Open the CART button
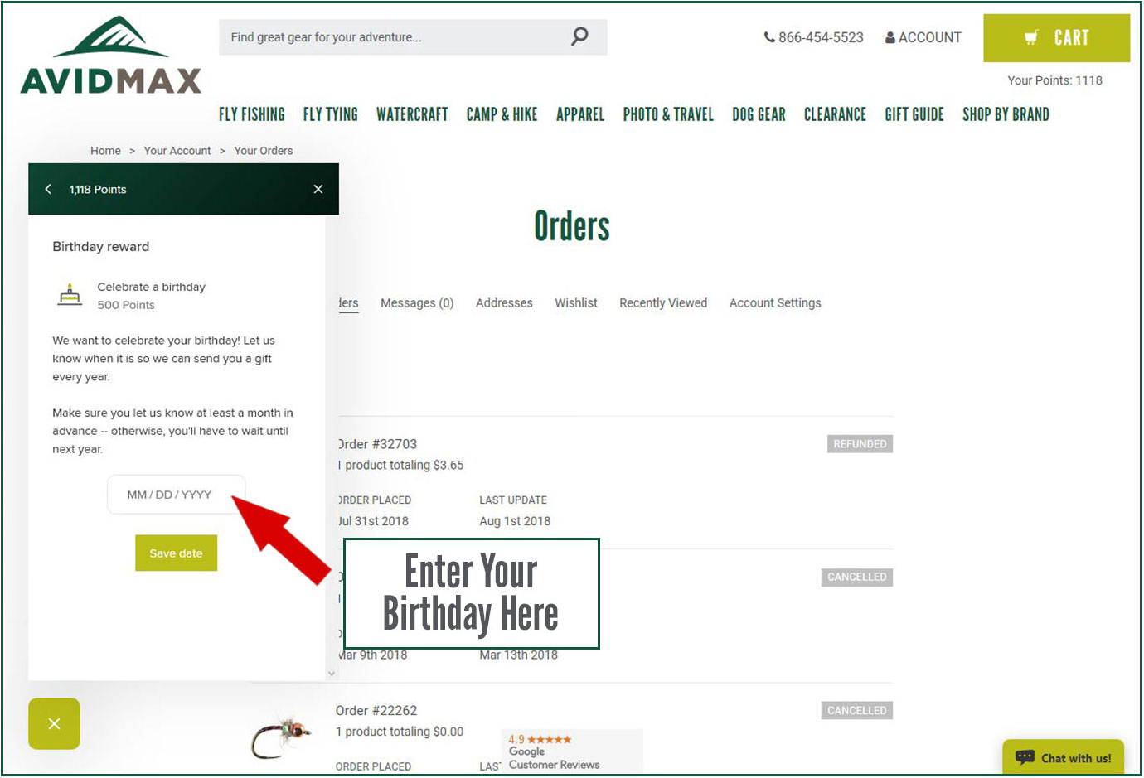This screenshot has width=1144, height=778. [x=1056, y=37]
